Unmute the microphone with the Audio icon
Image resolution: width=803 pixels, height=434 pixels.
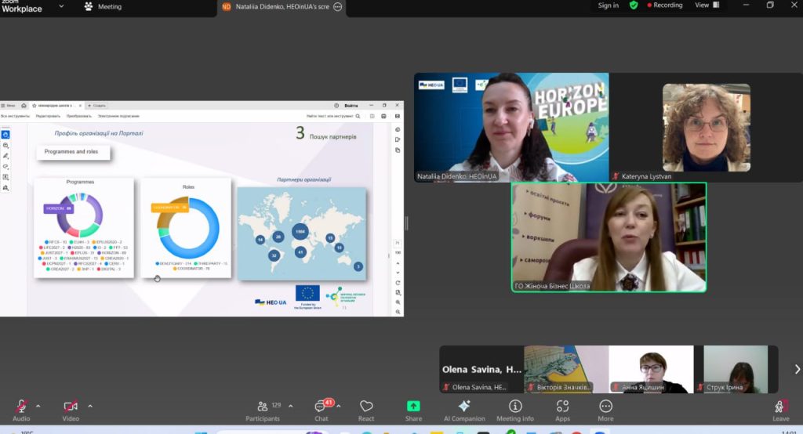[21, 407]
